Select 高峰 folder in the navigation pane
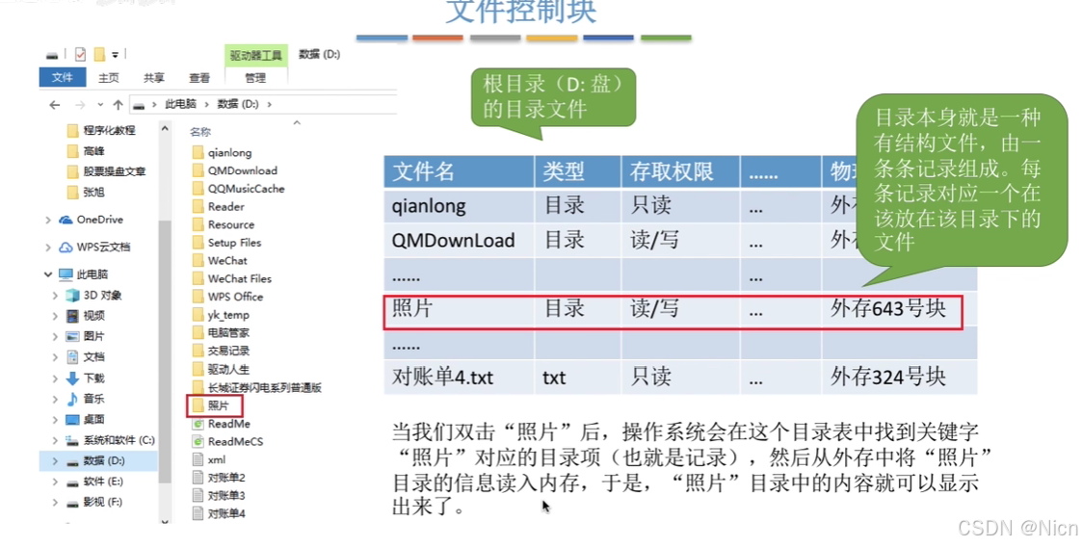The height and width of the screenshot is (547, 1082). pos(93,151)
